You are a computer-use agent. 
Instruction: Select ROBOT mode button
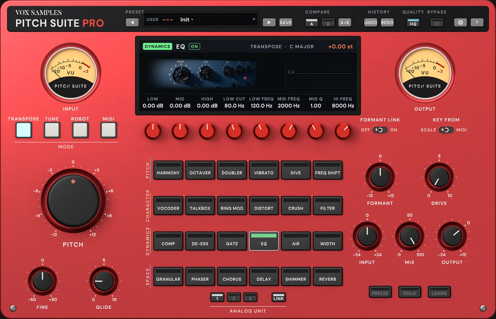(x=80, y=130)
